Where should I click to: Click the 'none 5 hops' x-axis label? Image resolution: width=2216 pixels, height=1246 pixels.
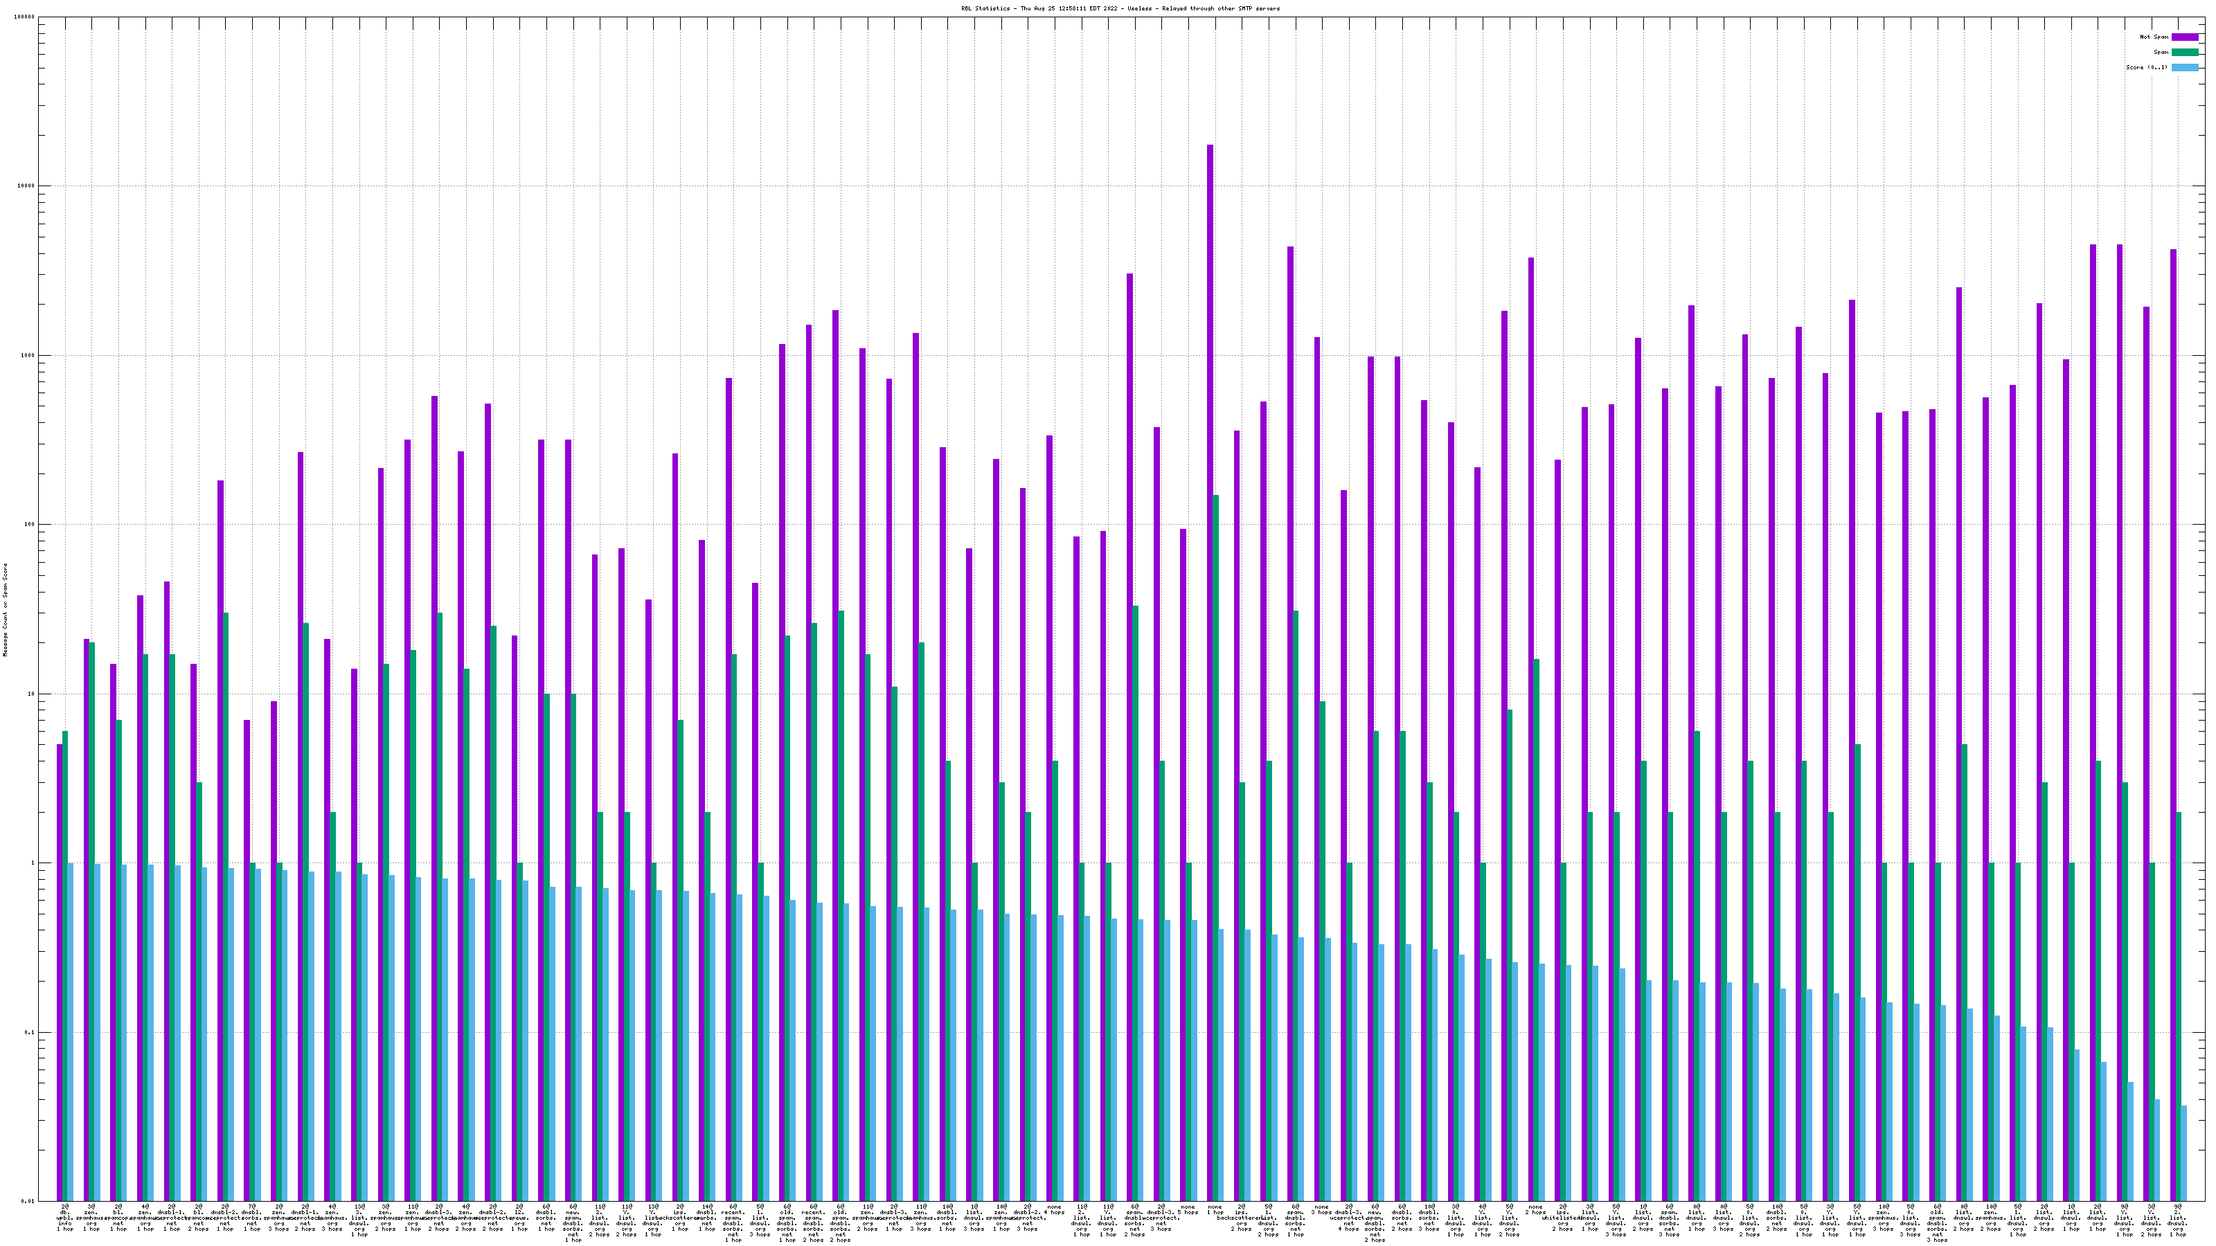[x=1188, y=1210]
